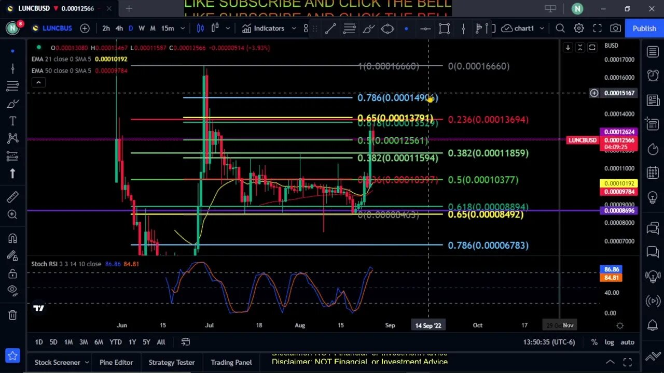Open the symbol search magnifier in top bar
This screenshot has height=373, width=664.
560,28
